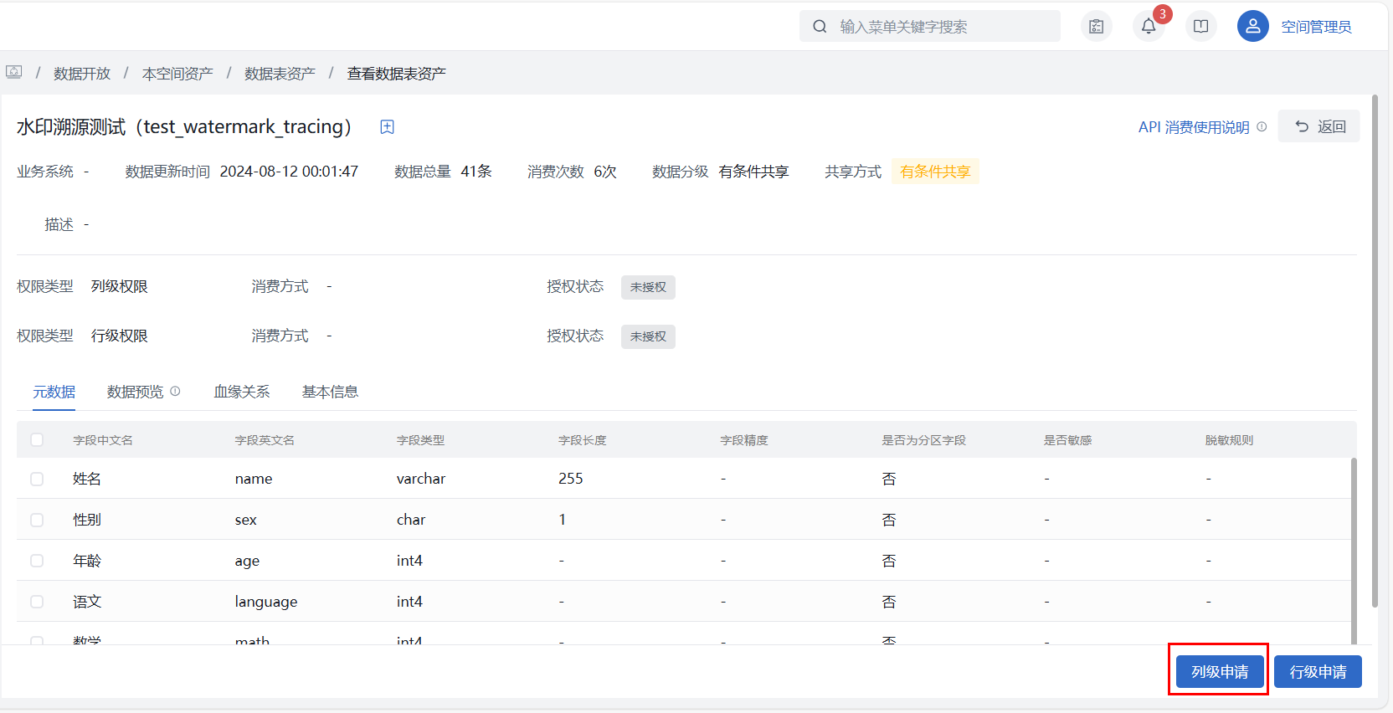
Task: Open the documentation book icon
Action: pos(1200,27)
